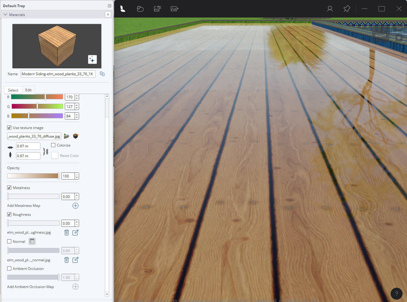Add a Metalness Map
The image size is (407, 302).
coord(75,205)
